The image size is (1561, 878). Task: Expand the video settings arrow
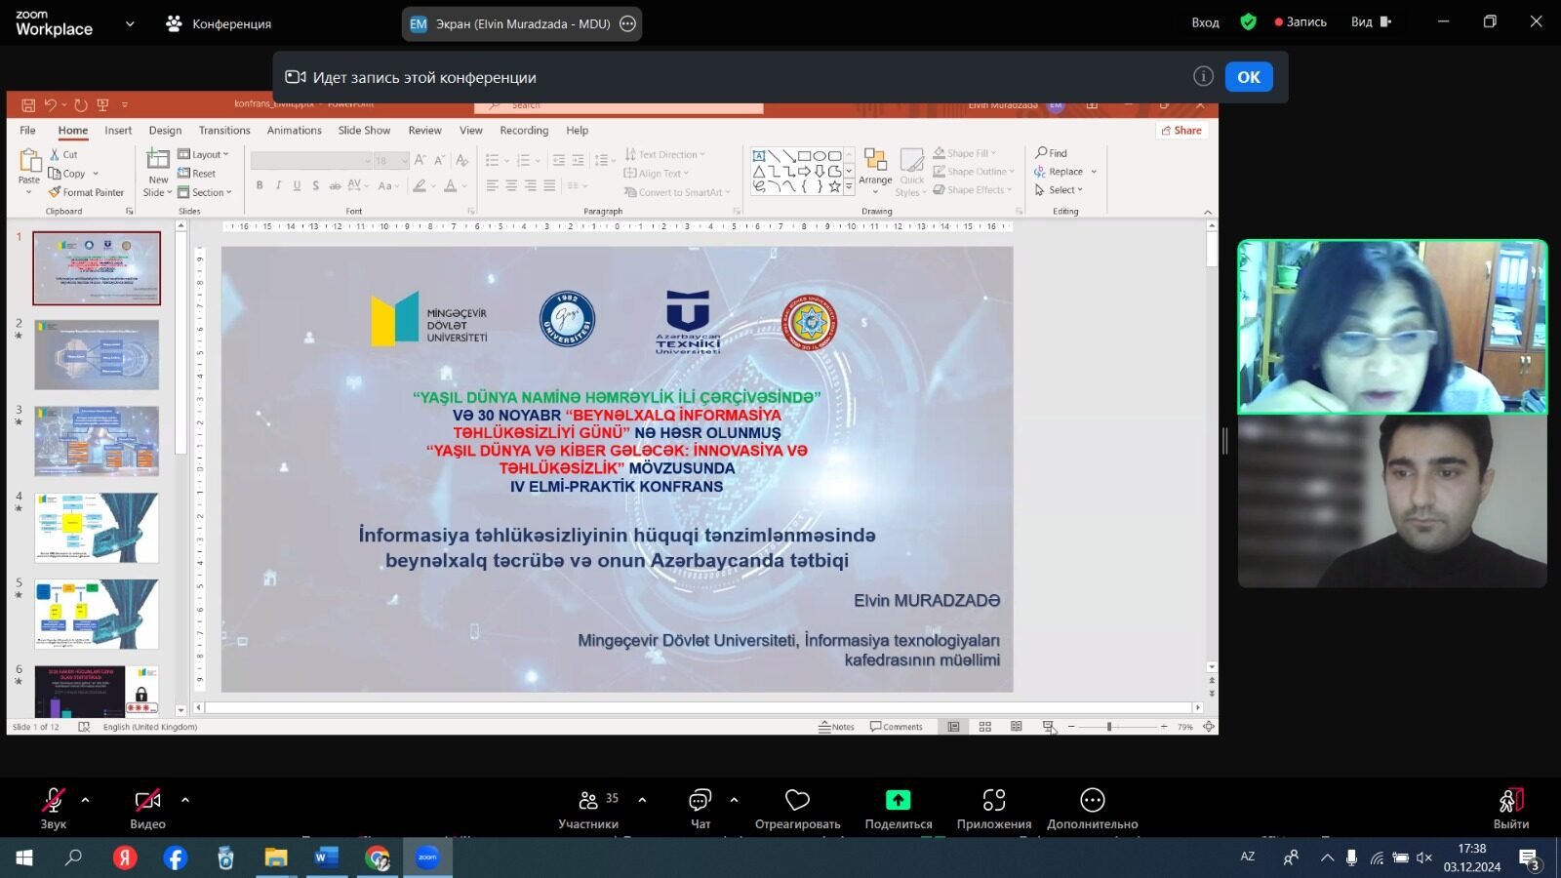click(185, 800)
